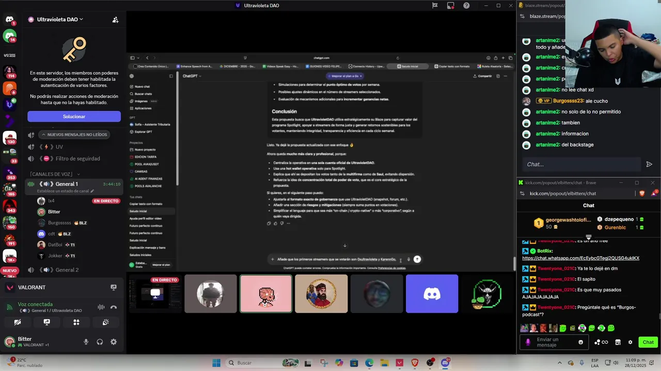Click the green Chat button in Kick

(648, 342)
